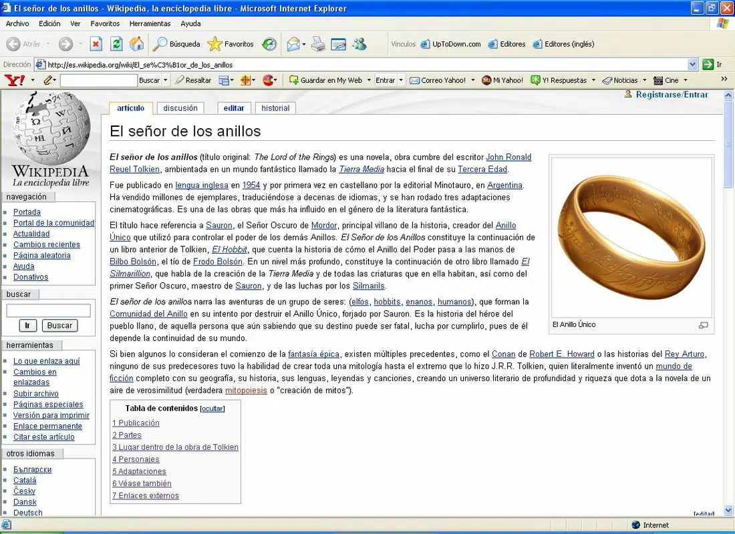Open Mi Yahoo! button
Image resolution: width=735 pixels, height=534 pixels.
[502, 80]
